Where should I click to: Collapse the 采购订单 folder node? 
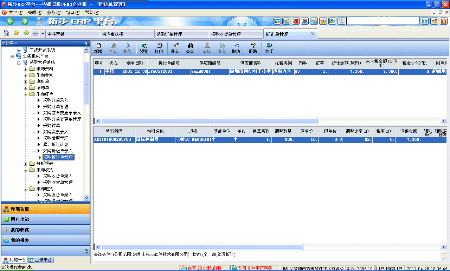(x=25, y=94)
